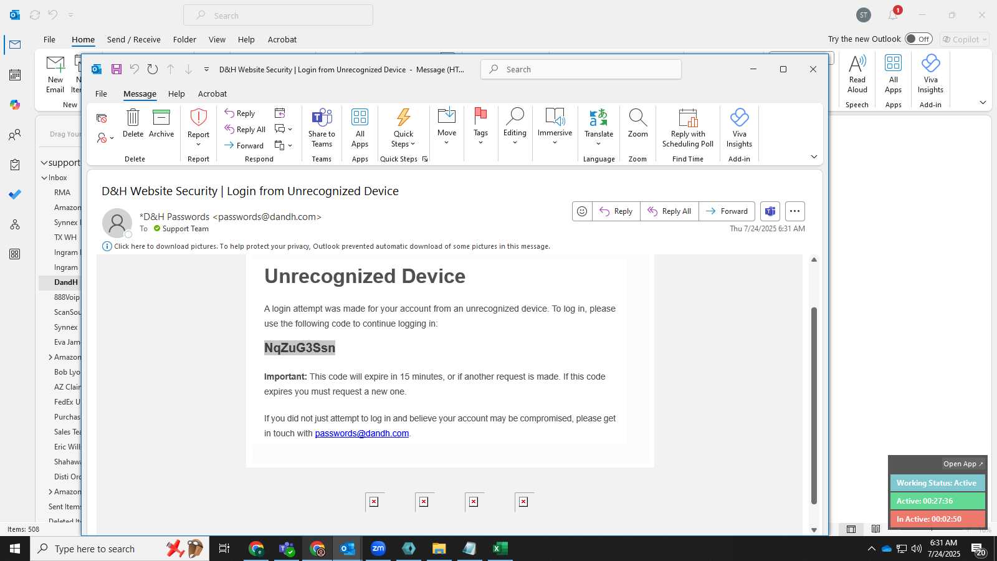Click the main Outlook Search field
The width and height of the screenshot is (997, 561).
(278, 16)
